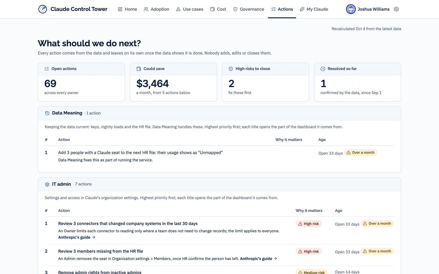Click the Claude Control Tower logo icon

click(43, 9)
